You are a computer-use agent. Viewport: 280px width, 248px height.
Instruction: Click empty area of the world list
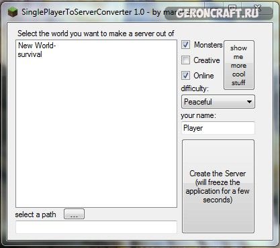pos(96,134)
